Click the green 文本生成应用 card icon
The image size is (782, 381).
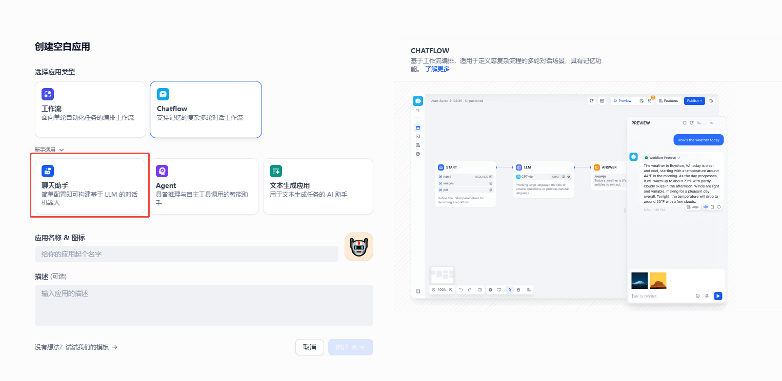(x=276, y=171)
